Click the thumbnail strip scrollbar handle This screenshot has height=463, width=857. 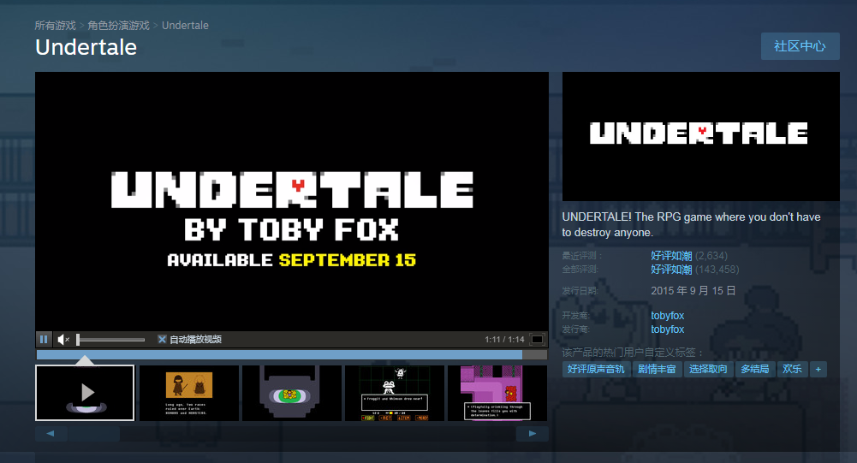coord(94,434)
